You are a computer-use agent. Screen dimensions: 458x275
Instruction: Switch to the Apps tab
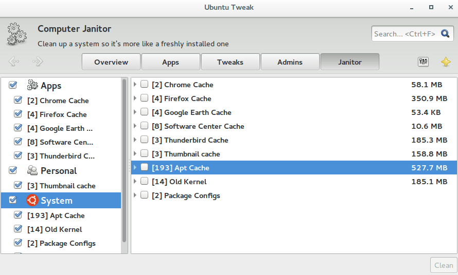(171, 62)
